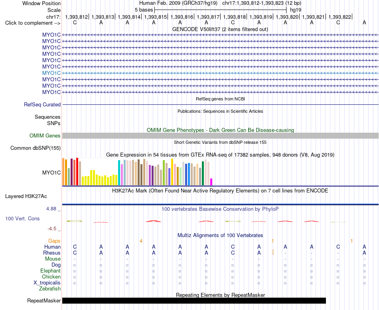Open 'Repeating Elements by RepeatMasker' track title

point(220,295)
